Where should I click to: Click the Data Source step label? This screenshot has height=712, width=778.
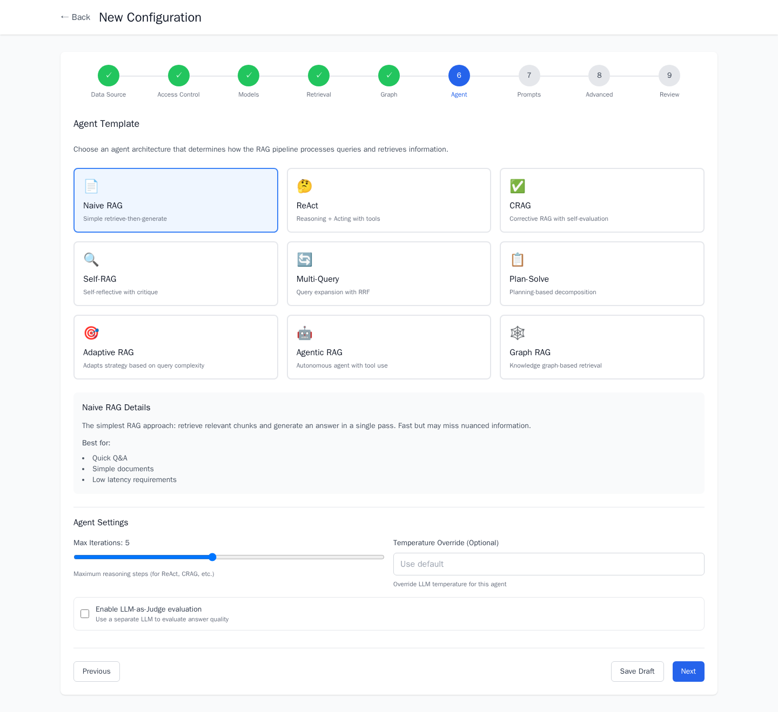click(109, 94)
